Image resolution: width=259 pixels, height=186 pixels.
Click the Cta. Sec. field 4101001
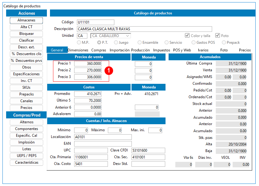click(x=148, y=157)
